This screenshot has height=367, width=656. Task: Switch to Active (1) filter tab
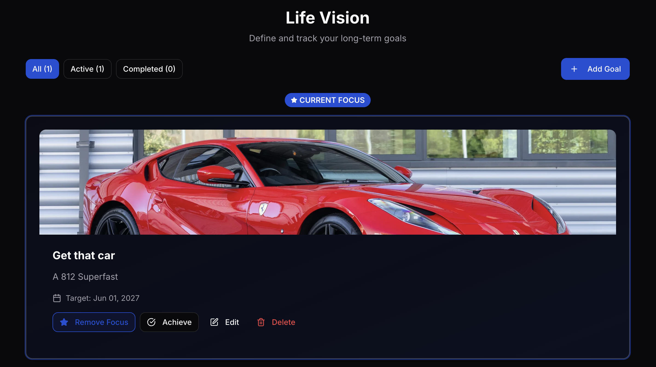pos(87,69)
